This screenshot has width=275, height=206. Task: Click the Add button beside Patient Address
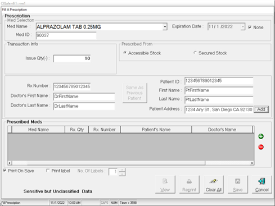pos(261,109)
